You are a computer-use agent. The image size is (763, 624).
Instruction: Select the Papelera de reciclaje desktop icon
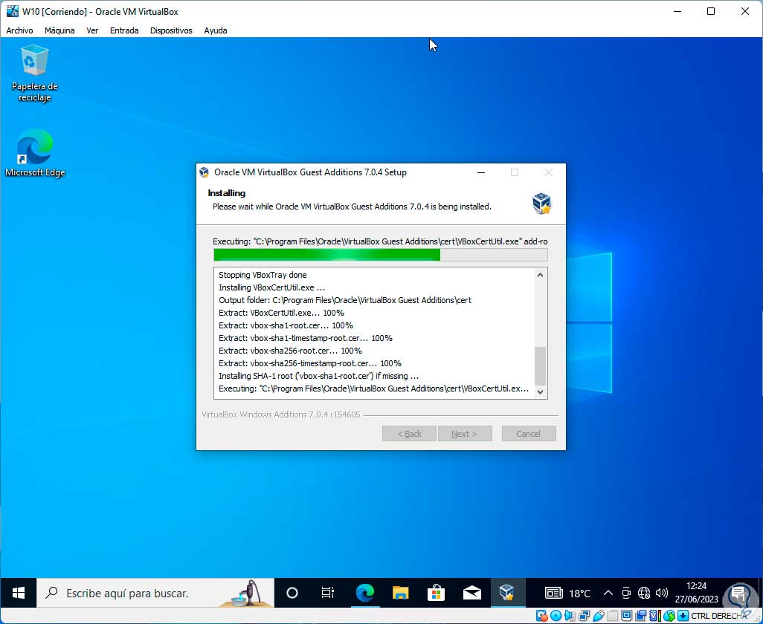tap(34, 73)
